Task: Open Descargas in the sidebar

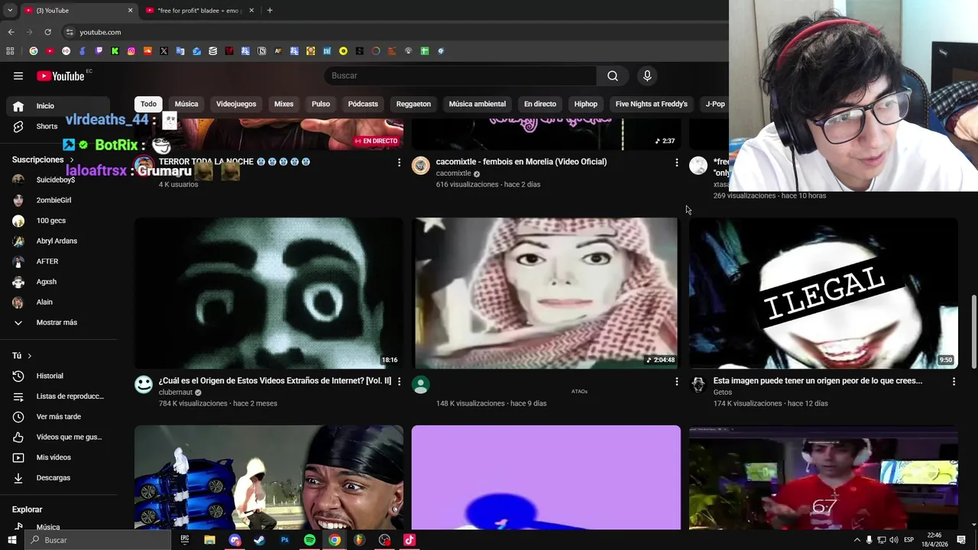Action: [x=58, y=477]
